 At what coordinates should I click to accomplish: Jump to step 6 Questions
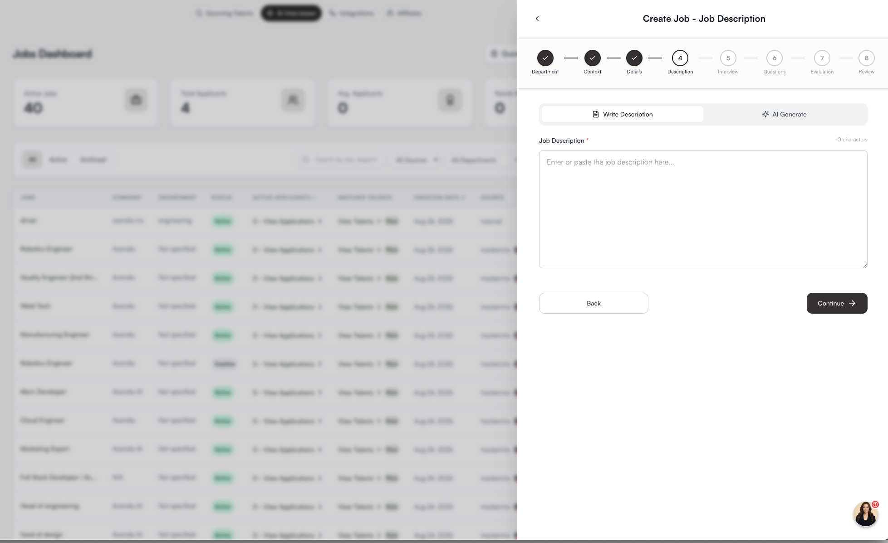pos(774,58)
